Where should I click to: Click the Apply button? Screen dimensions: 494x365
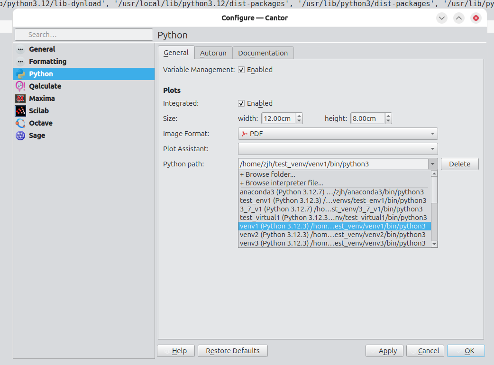[384, 351]
